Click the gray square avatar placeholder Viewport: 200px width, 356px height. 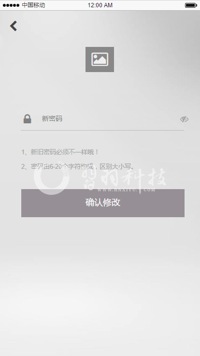pyautogui.click(x=100, y=59)
